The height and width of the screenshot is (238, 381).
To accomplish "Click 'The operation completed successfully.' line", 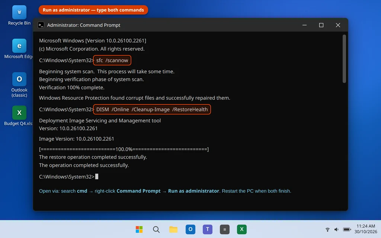I will (84, 165).
